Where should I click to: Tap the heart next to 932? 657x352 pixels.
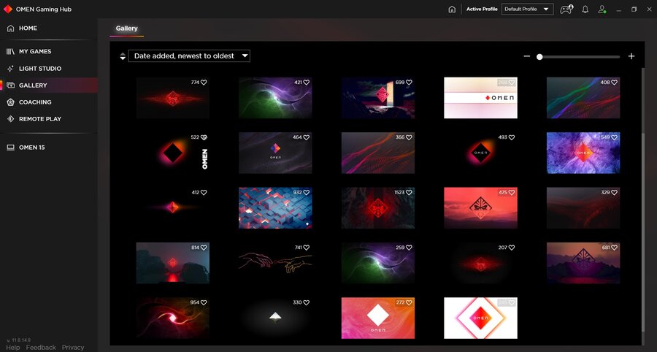coord(307,193)
